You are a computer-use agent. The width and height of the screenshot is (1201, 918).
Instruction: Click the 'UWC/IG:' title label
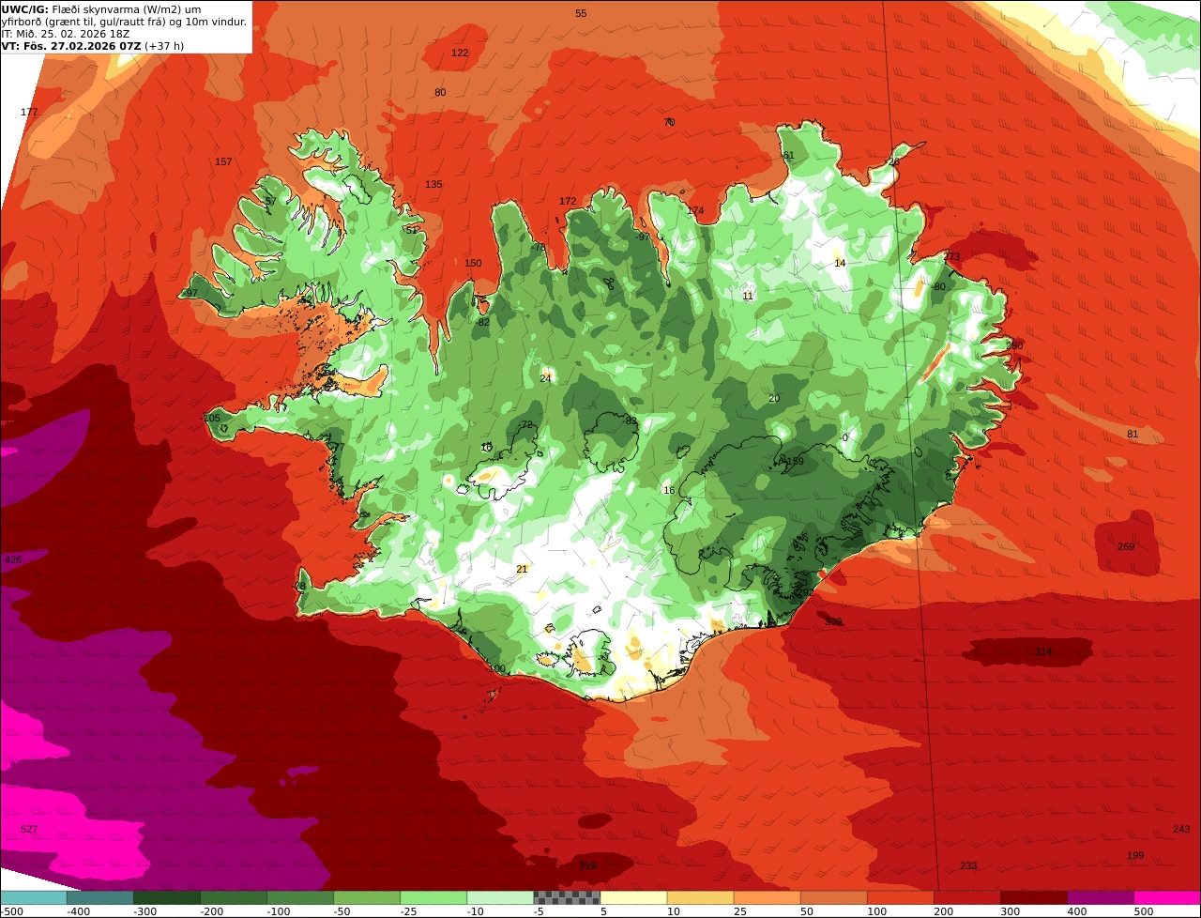pyautogui.click(x=25, y=9)
